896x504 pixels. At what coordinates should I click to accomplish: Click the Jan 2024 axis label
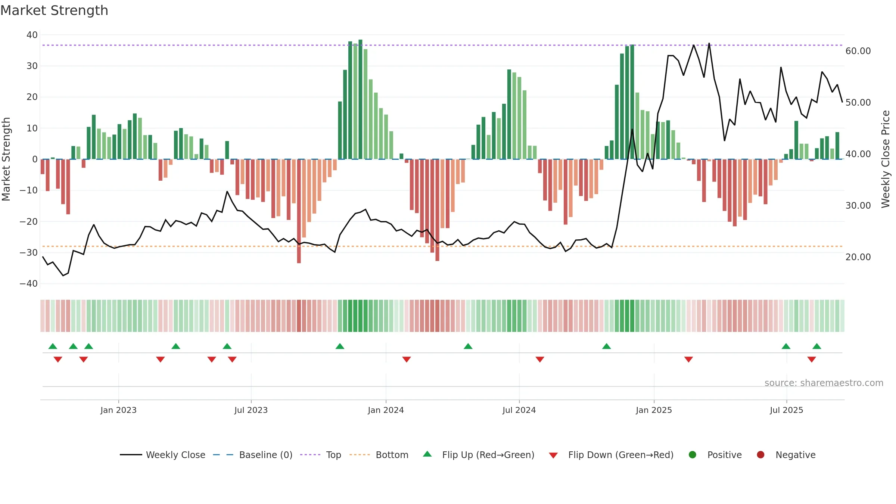click(386, 410)
